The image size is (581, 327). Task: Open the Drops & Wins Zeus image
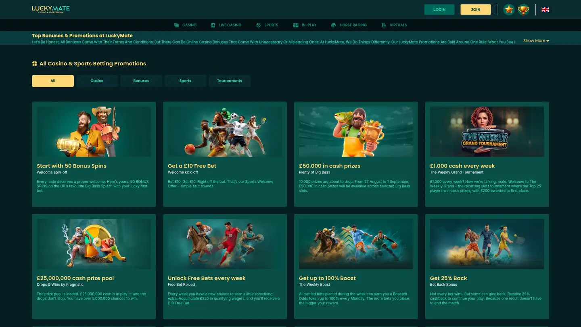point(94,244)
